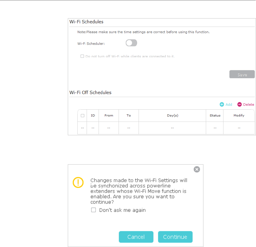Click the From column header
Viewport: 256px width, 247px height.
click(109, 115)
